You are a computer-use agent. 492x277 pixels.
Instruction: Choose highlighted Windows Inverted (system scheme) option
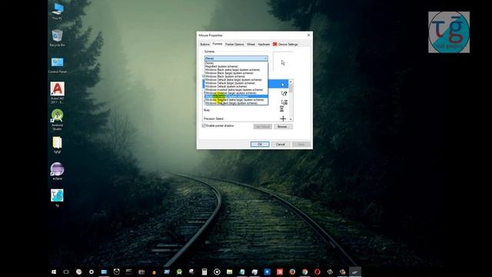(236, 96)
